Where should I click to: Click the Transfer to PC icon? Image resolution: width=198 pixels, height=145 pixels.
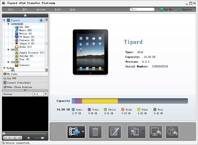pos(155,131)
